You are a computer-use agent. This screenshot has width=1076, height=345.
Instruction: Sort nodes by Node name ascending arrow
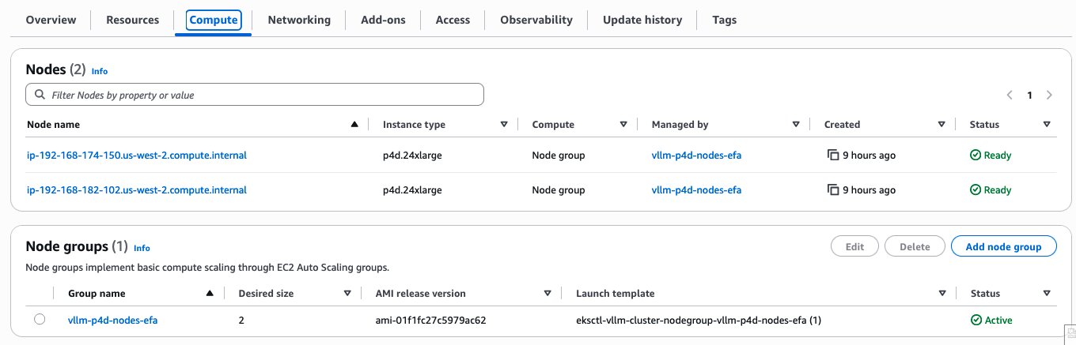point(354,125)
